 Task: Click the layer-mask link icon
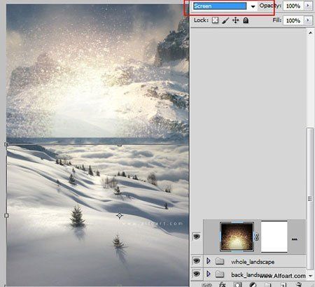coord(257,237)
